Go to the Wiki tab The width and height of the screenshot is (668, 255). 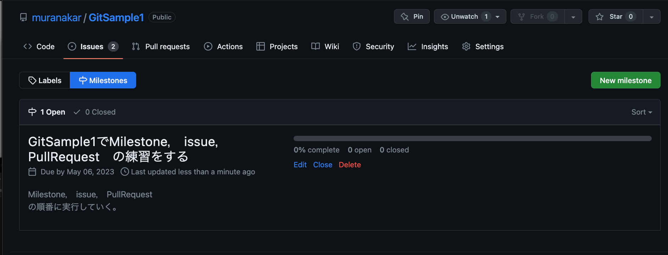[x=325, y=46]
